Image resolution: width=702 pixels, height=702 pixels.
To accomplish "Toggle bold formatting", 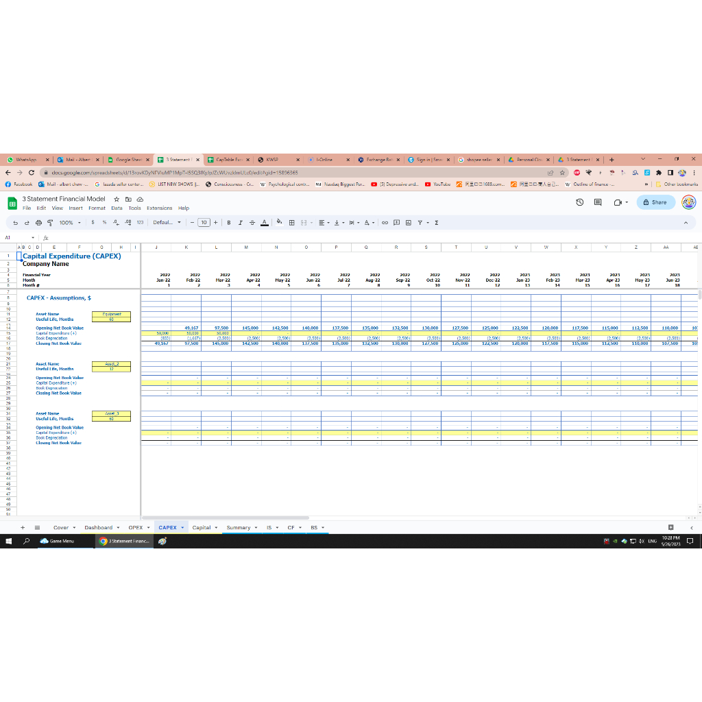I will tap(228, 223).
